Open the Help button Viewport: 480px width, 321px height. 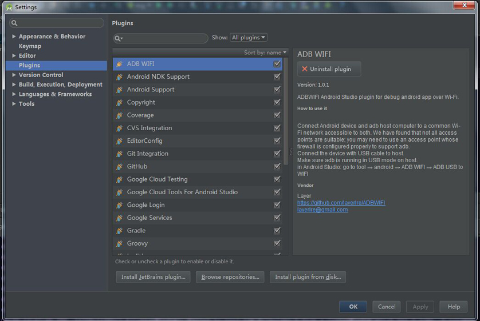tap(454, 307)
